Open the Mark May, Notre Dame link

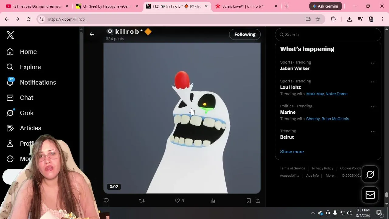pos(327,94)
